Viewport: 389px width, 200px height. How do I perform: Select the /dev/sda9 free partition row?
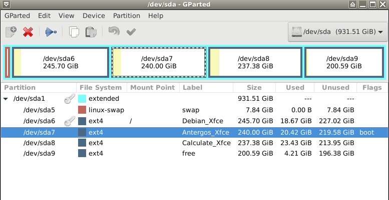(x=194, y=153)
